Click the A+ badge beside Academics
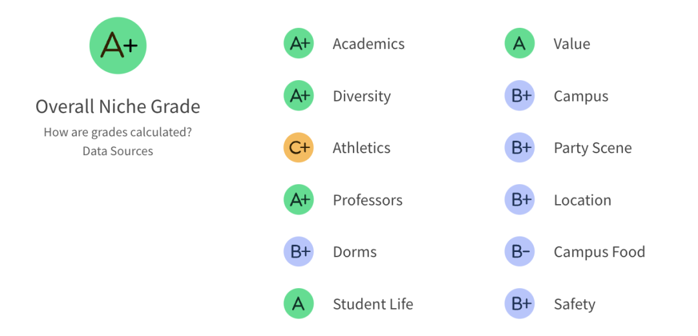 [299, 43]
